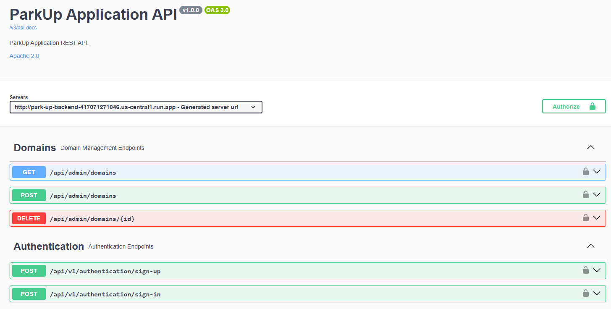This screenshot has height=309, width=611.
Task: Open the Servers dropdown
Action: (136, 107)
